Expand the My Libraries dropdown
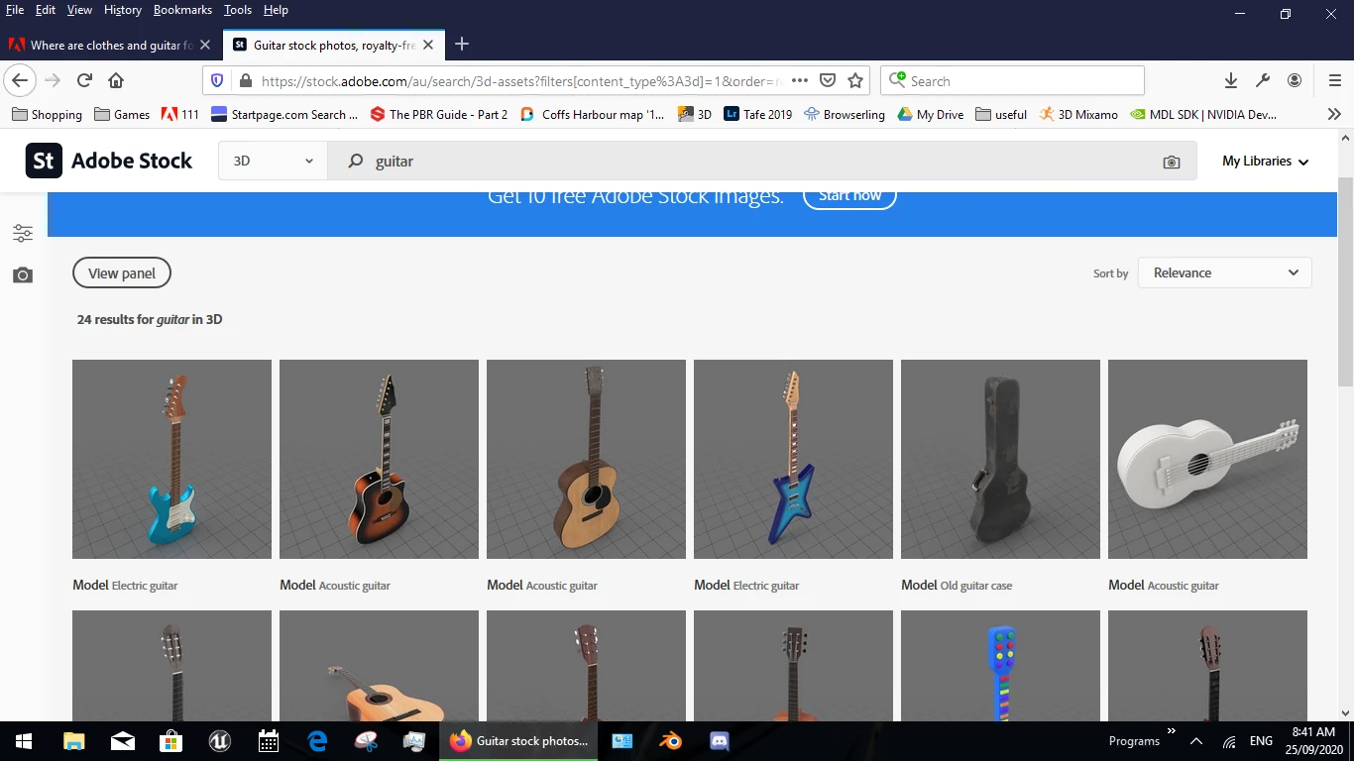The image size is (1354, 761). [1265, 161]
